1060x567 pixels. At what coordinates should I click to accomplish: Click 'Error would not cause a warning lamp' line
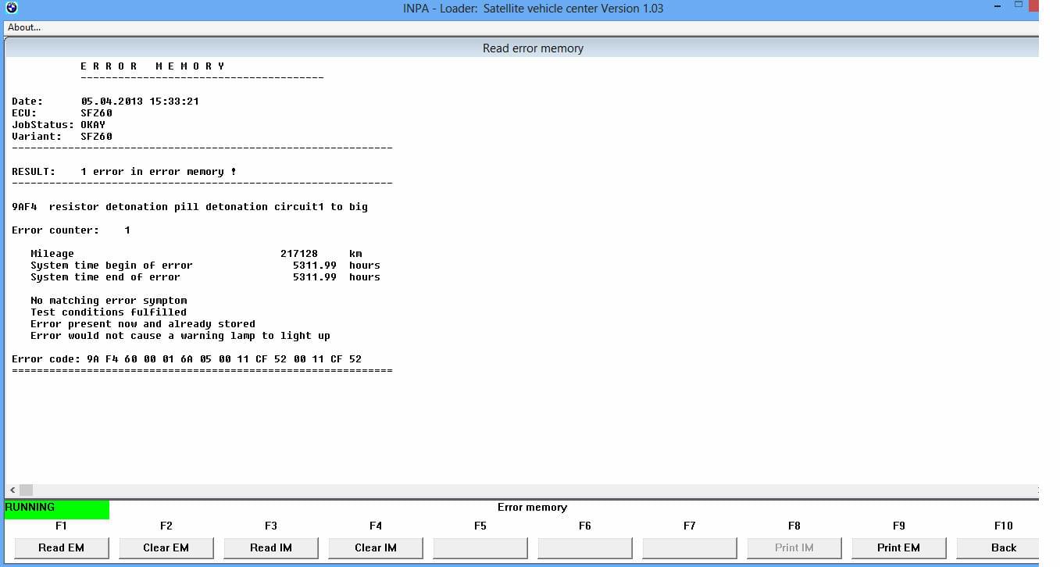(180, 336)
